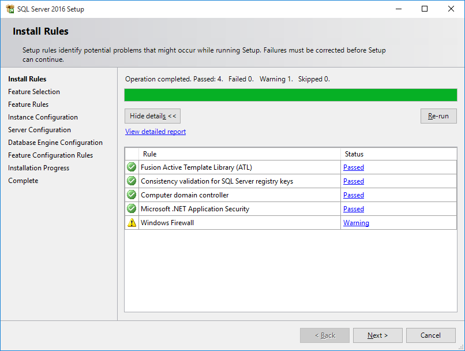465x351 pixels.
Task: Click the yellow warning icon for Windows Firewall
Action: pos(132,223)
